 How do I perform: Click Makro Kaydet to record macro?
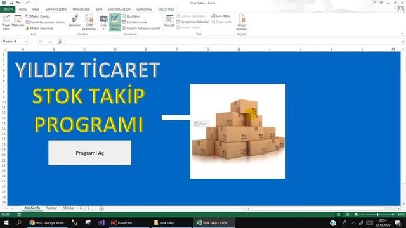click(38, 16)
